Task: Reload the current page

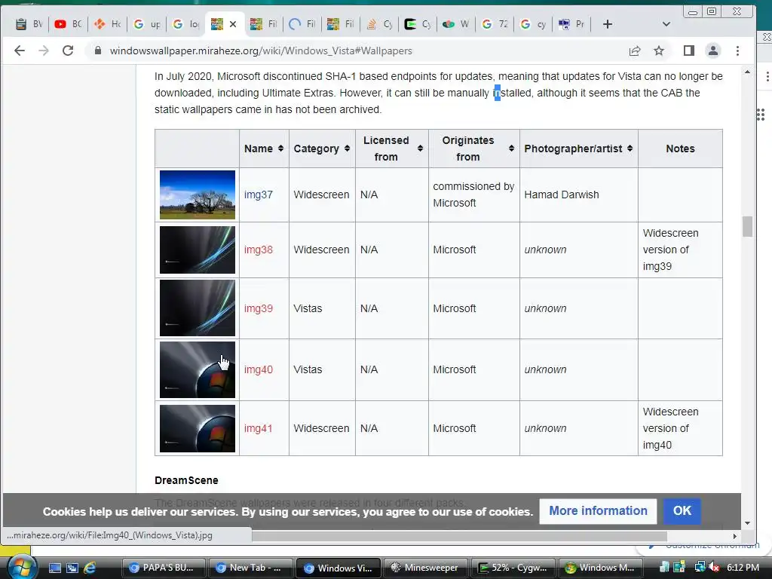Action: 68,51
